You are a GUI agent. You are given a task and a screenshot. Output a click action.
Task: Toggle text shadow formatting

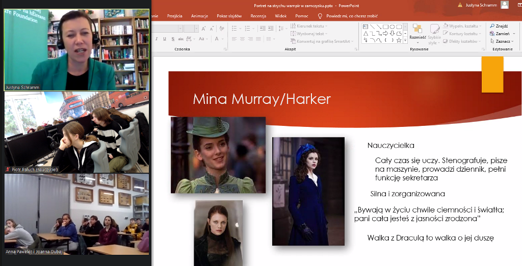click(x=173, y=39)
